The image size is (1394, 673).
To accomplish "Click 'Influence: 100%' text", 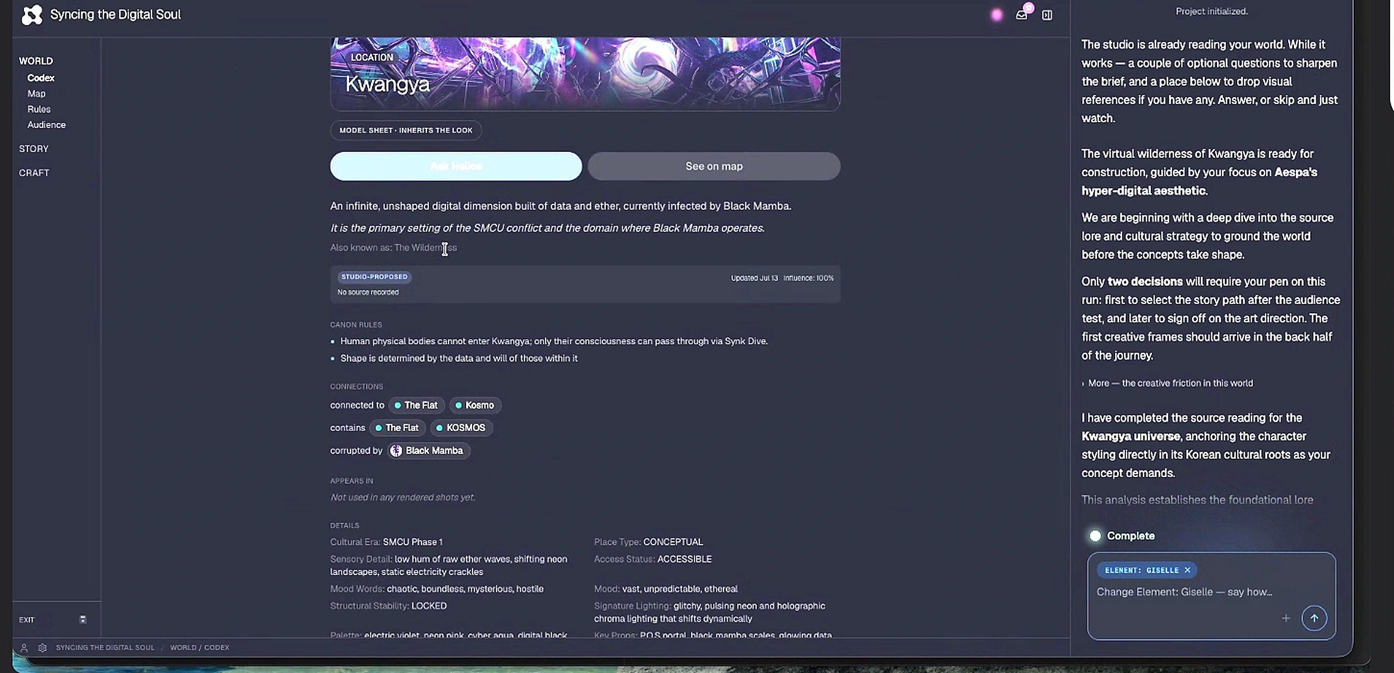I will [x=809, y=278].
